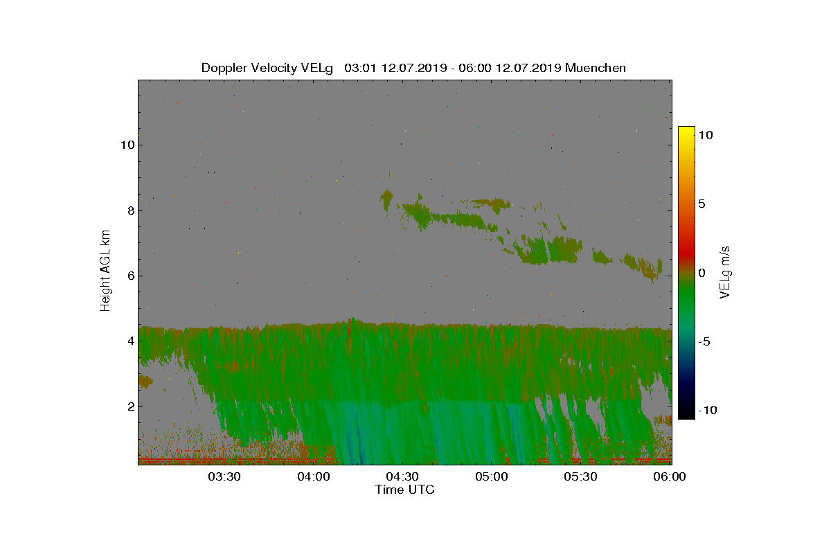Click the height tick label '6'
Viewport: 831px width, 554px height.
129,276
